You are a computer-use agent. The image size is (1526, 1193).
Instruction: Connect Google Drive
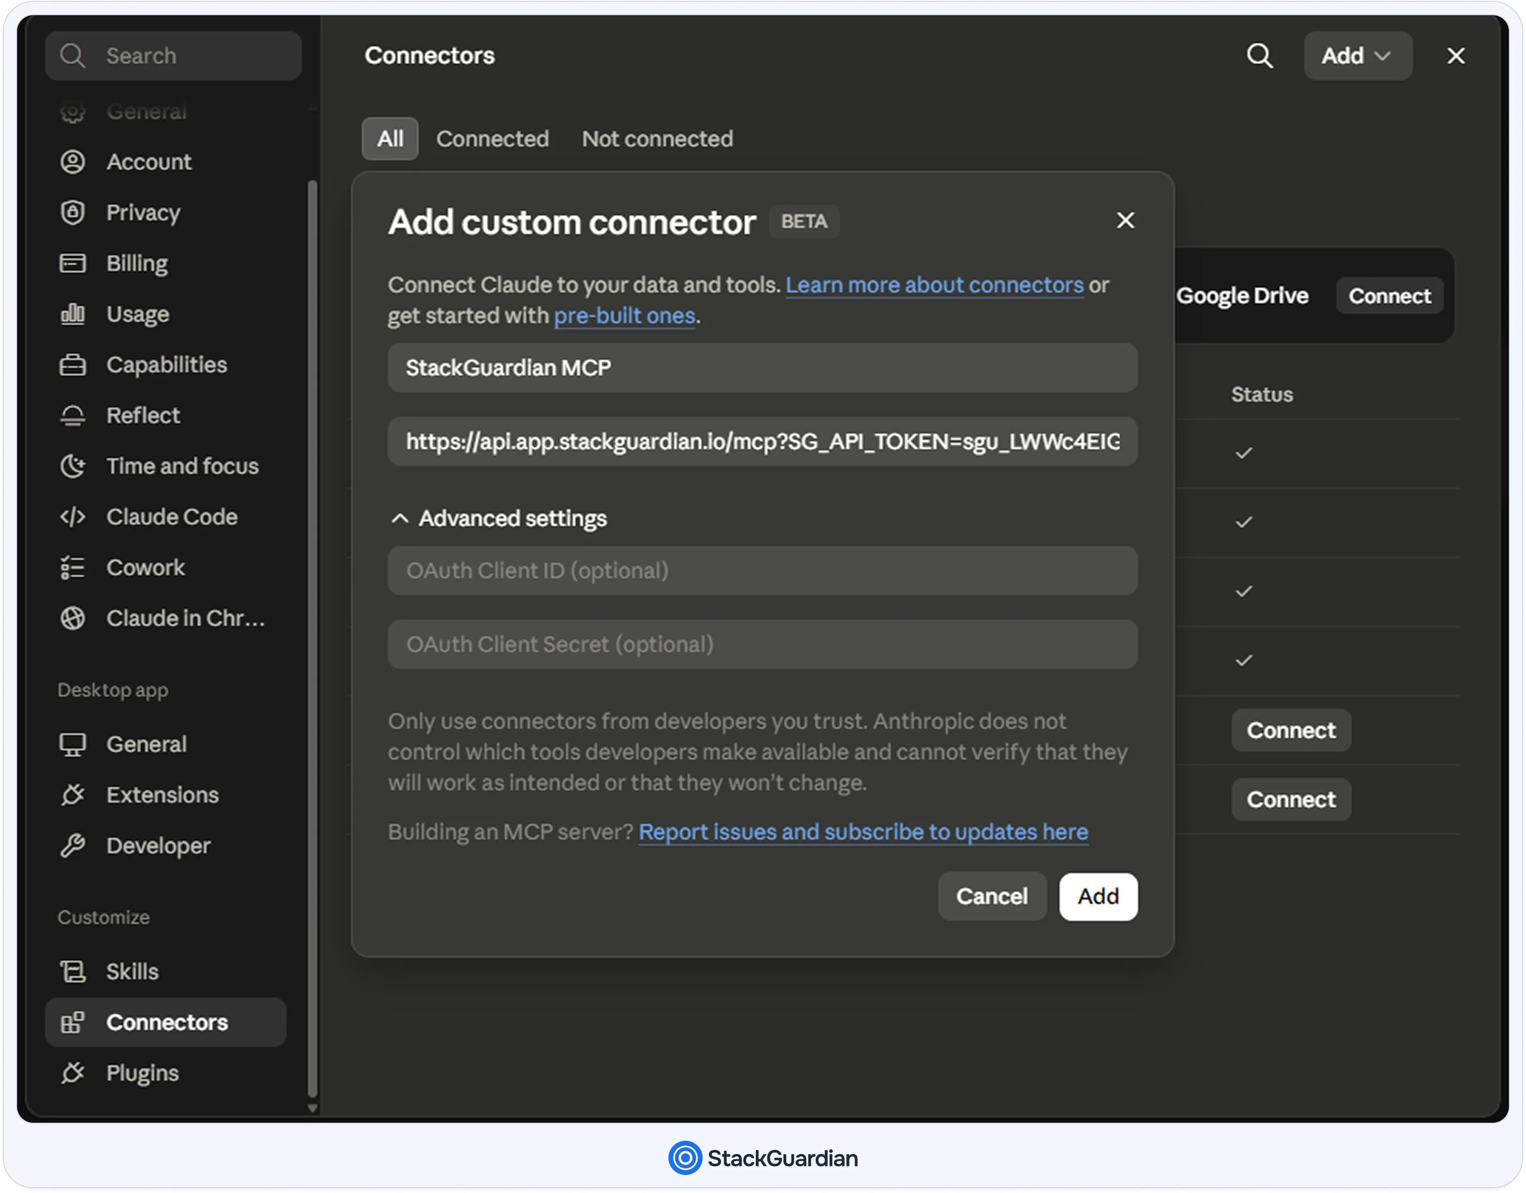tap(1389, 296)
